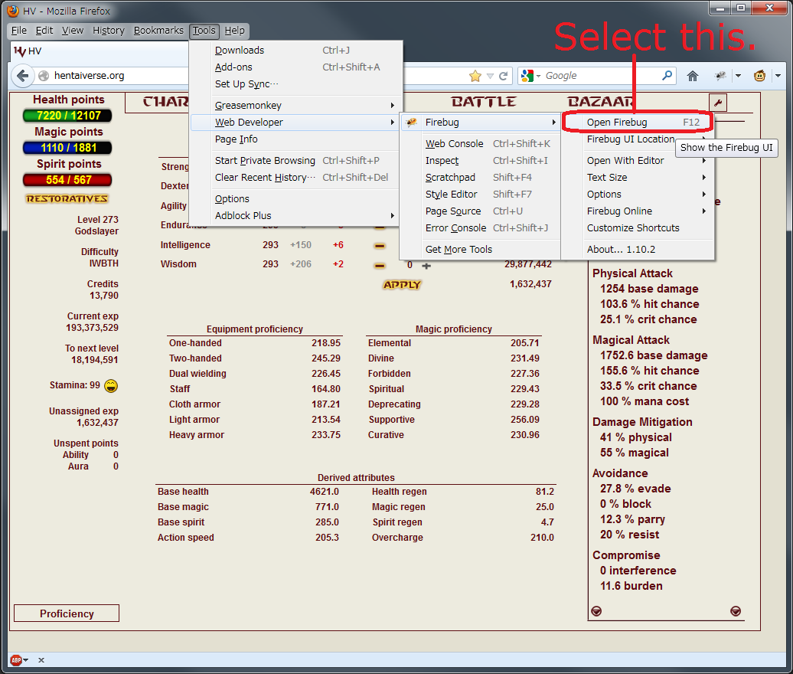Click the Spirit points bar
The width and height of the screenshot is (793, 674).
pyautogui.click(x=67, y=180)
